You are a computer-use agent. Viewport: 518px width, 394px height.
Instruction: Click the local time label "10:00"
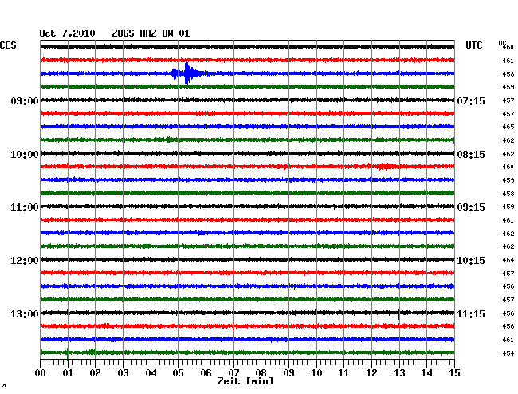coord(25,155)
